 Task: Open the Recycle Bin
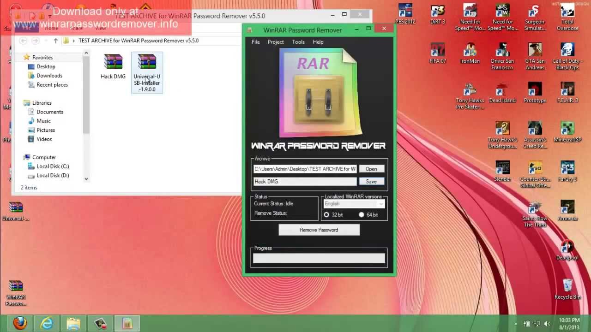coord(567,289)
